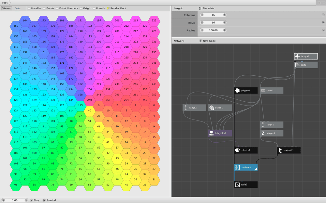The width and height of the screenshot is (326, 203).
Task: Click the range1 node icon
Action: pos(263,125)
